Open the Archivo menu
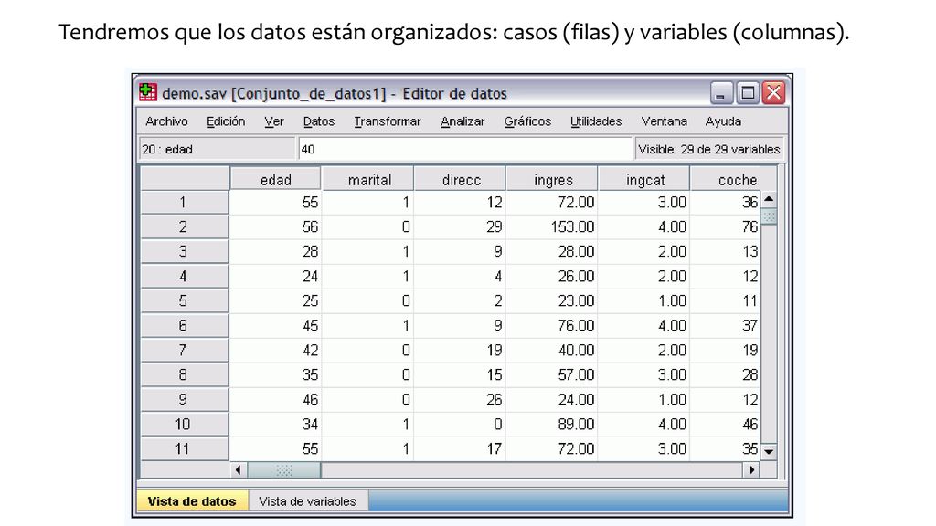The height and width of the screenshot is (526, 936). (x=166, y=121)
